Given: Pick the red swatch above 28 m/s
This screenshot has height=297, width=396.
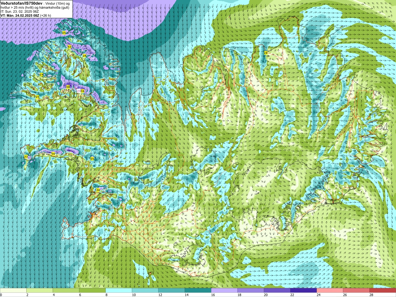Looking at the screenshot, I should (x=383, y=291).
